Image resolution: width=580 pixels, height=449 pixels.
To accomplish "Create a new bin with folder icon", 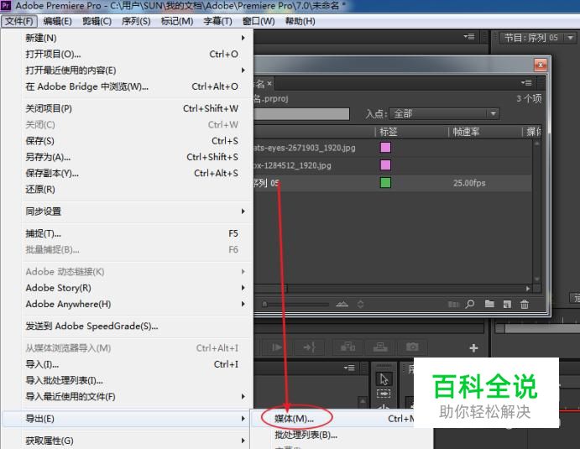I will (x=489, y=304).
